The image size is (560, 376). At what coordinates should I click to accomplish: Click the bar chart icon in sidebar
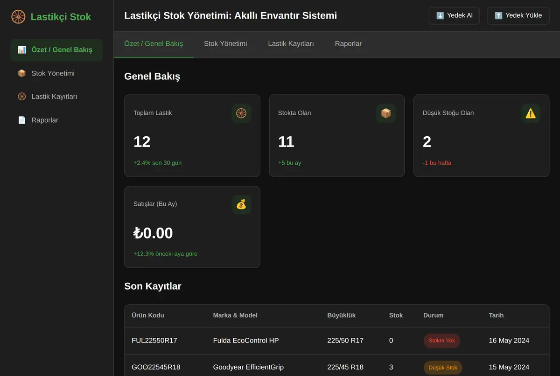pos(22,50)
